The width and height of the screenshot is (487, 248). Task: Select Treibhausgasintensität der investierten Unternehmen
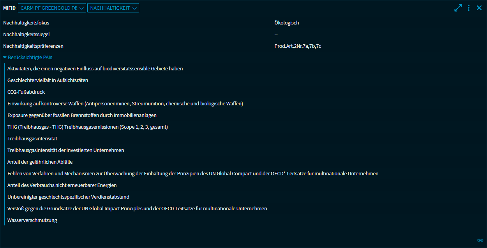[x=65, y=150]
